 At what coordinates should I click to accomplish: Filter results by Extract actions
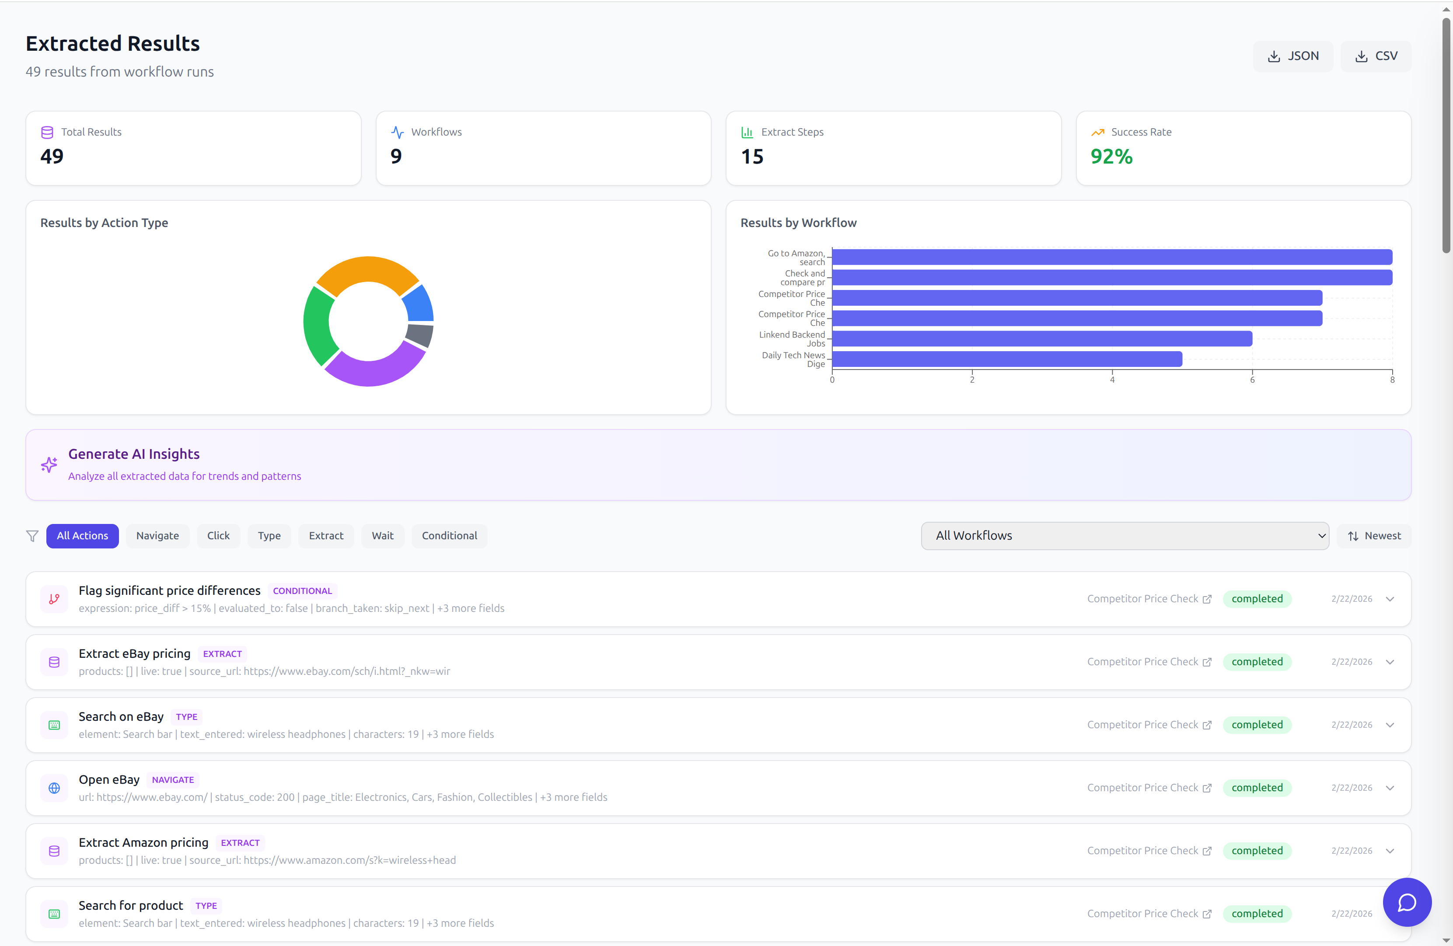(326, 536)
